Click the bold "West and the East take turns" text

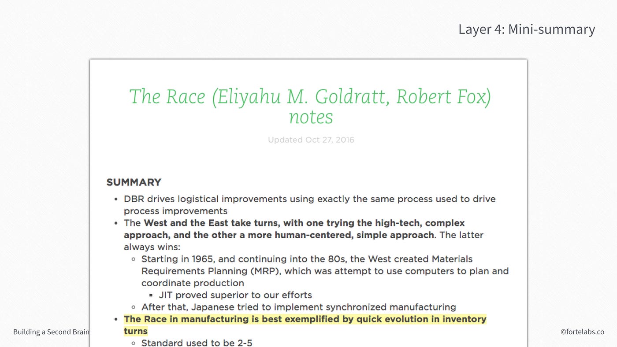coord(212,223)
